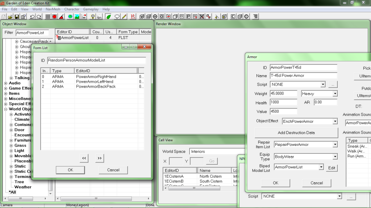Click the >> button in Form List
The width and height of the screenshot is (371, 208).
100,158
